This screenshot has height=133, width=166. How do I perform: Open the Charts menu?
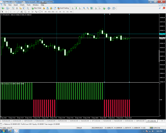(22, 5)
